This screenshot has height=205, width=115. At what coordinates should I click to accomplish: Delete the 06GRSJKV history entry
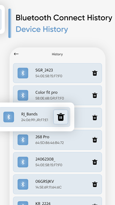click(x=95, y=184)
